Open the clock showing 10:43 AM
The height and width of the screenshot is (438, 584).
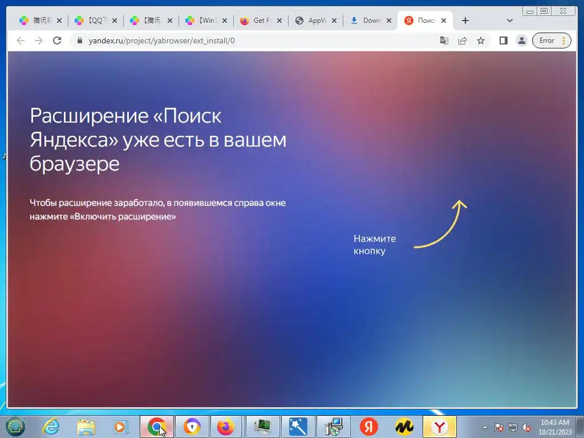pyautogui.click(x=555, y=427)
